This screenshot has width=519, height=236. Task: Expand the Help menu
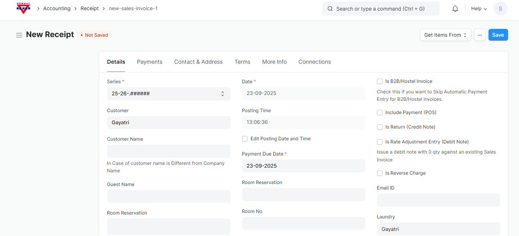(479, 9)
